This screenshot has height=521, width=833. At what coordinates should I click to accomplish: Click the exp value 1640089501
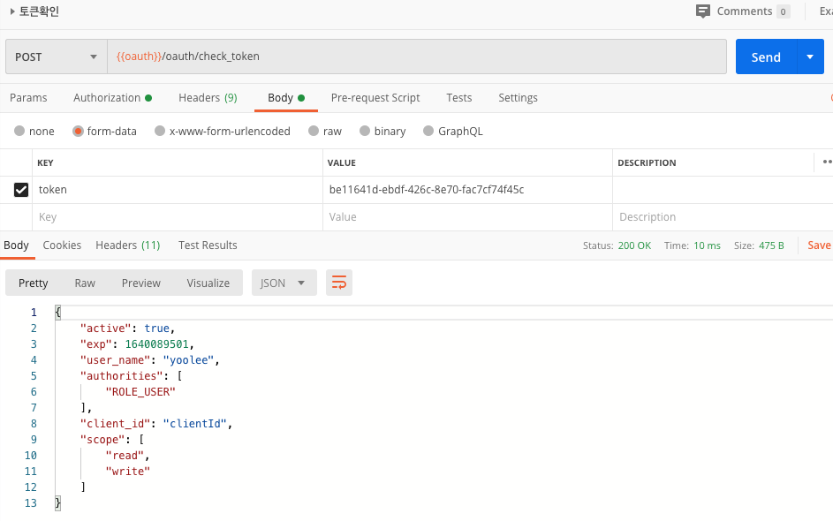coord(156,344)
